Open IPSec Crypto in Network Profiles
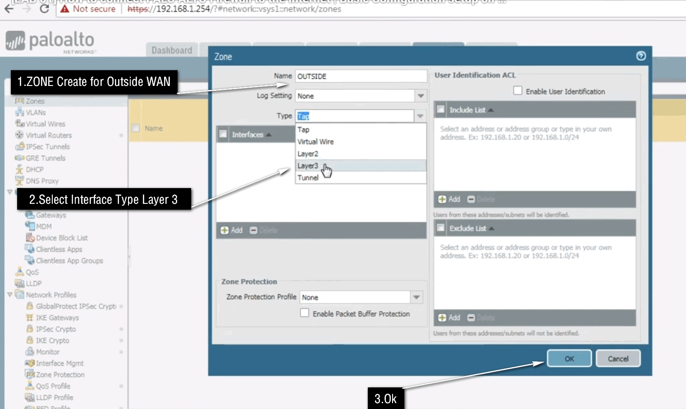The image size is (686, 409). [56, 329]
